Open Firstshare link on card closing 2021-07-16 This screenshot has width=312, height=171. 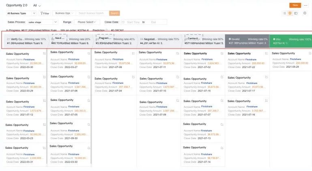pos(252,107)
